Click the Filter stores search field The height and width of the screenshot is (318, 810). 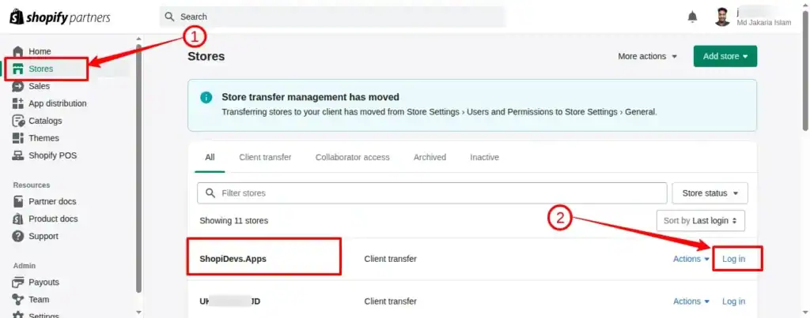(432, 193)
